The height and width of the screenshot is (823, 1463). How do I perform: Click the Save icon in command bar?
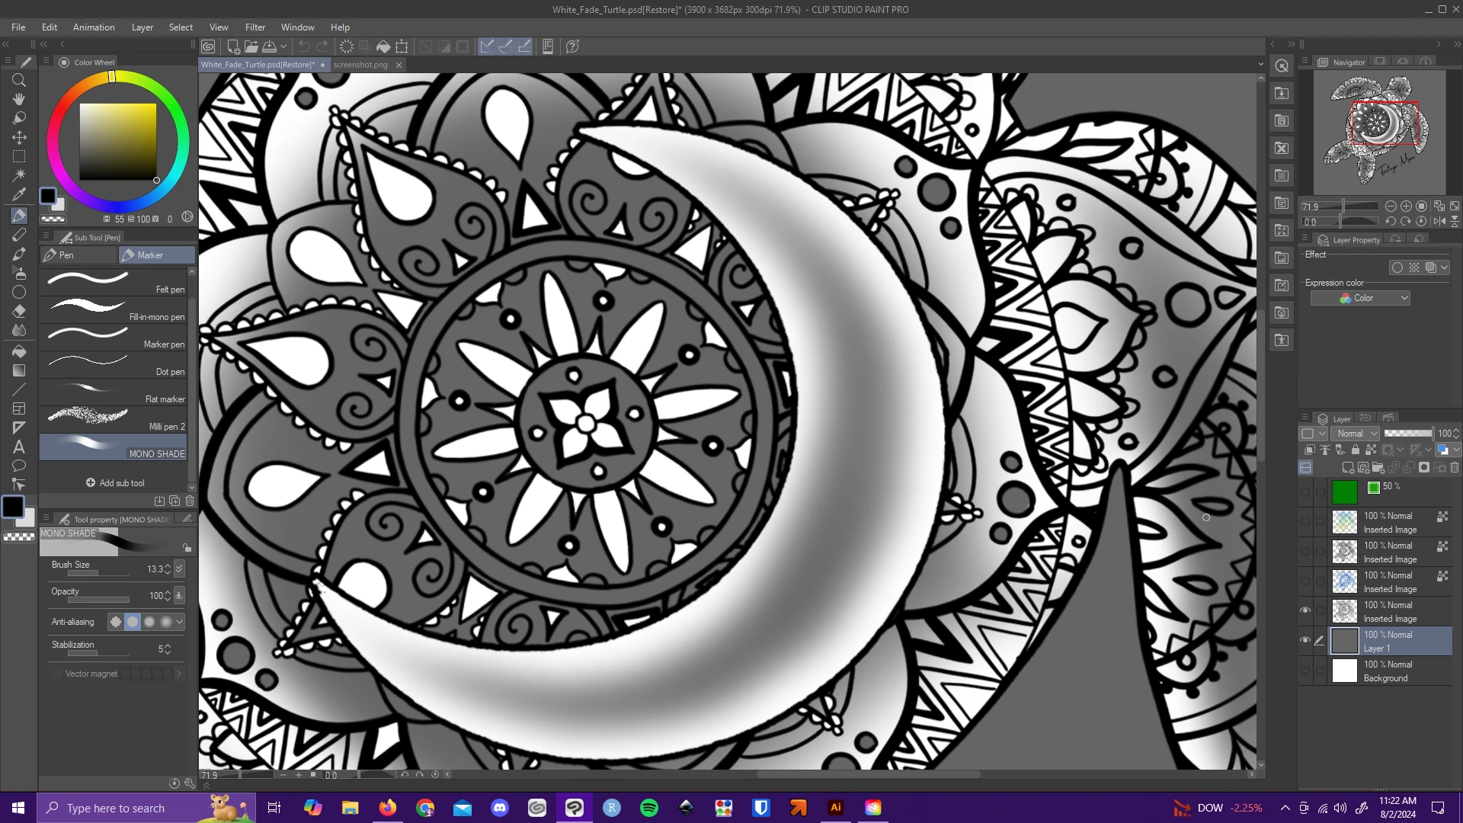(269, 46)
